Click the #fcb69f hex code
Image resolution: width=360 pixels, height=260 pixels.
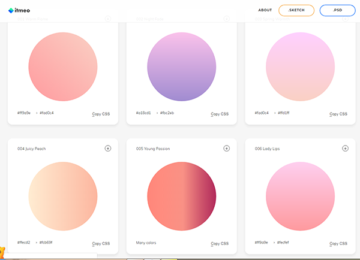[46, 243]
